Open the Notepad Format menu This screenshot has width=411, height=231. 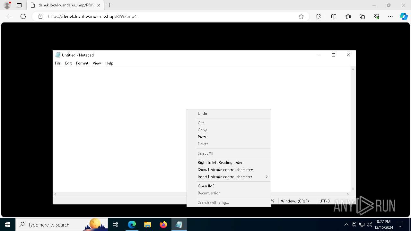[x=82, y=63]
